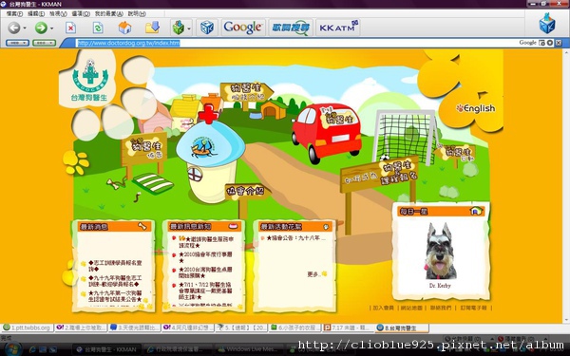
Task: Open the first menu in menu bar
Action: [14, 13]
